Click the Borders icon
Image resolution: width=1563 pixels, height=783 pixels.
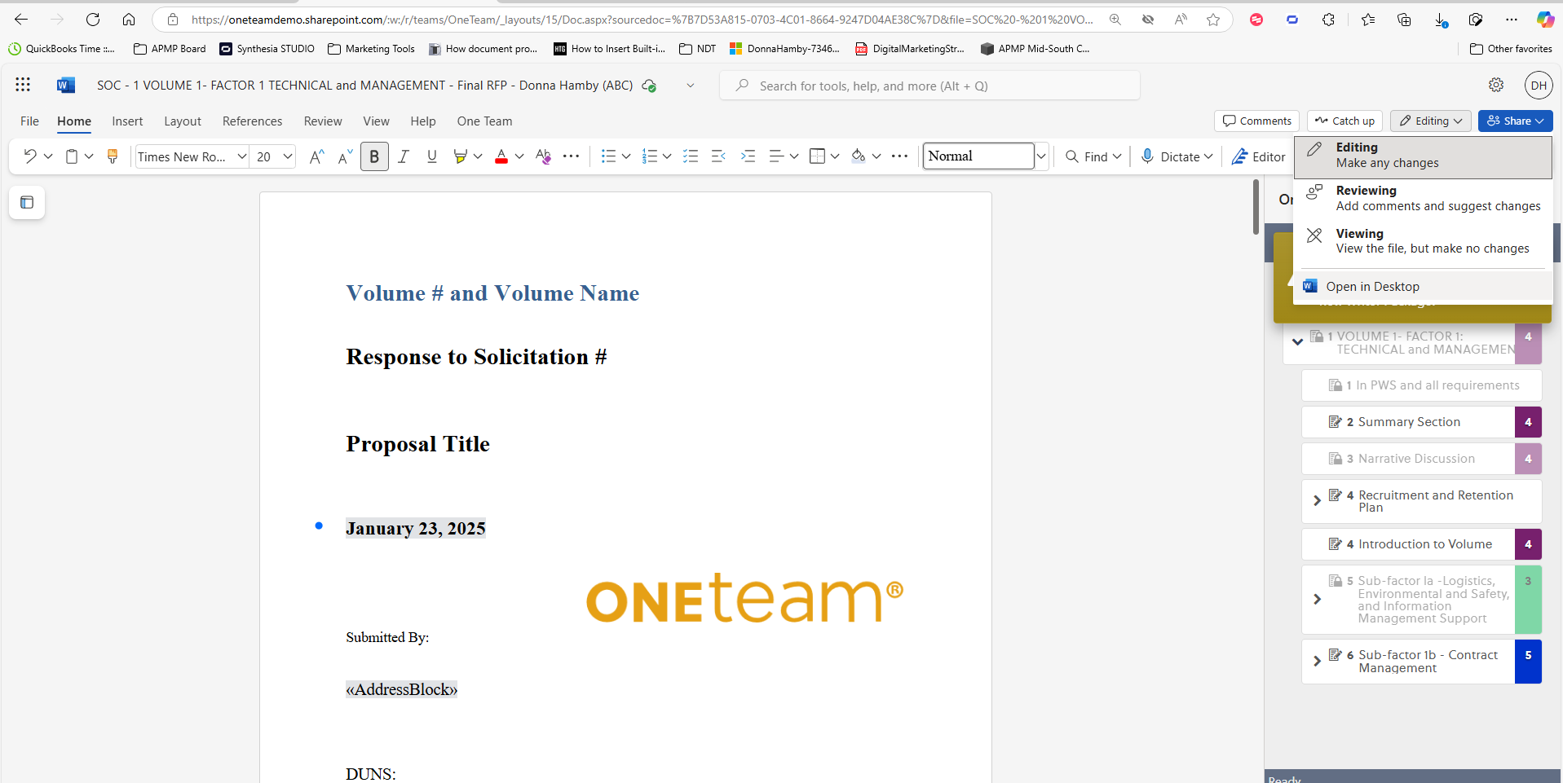[817, 156]
